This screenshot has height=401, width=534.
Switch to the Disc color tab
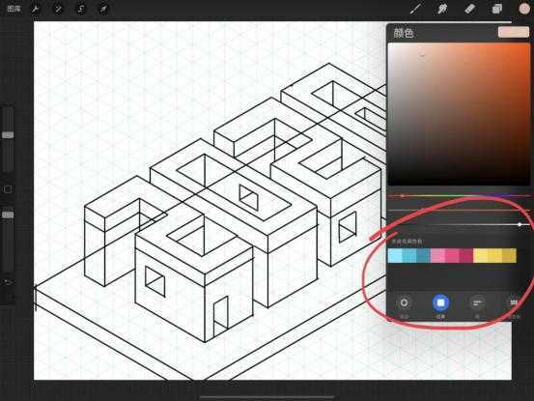pos(404,302)
